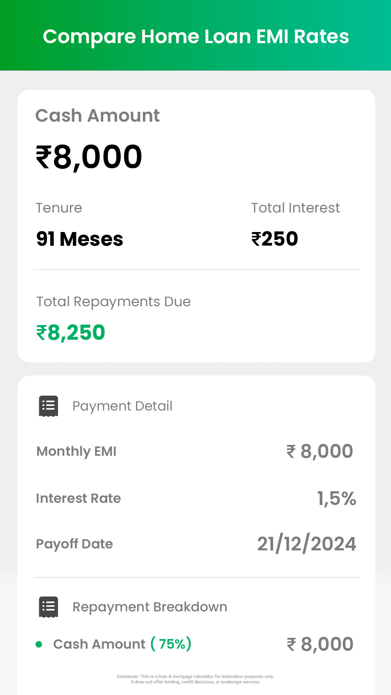Tap the green ₹8,250 repayments total
This screenshot has width=391, height=695.
tap(71, 333)
